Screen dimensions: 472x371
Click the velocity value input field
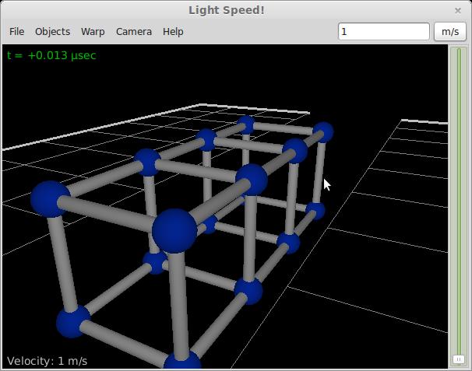pos(383,32)
